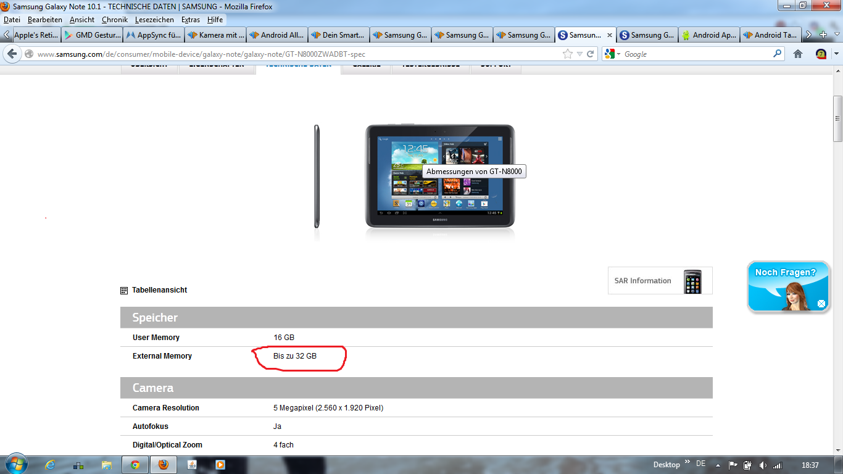
Task: Switch to the Kamera mit... tab
Action: point(215,35)
